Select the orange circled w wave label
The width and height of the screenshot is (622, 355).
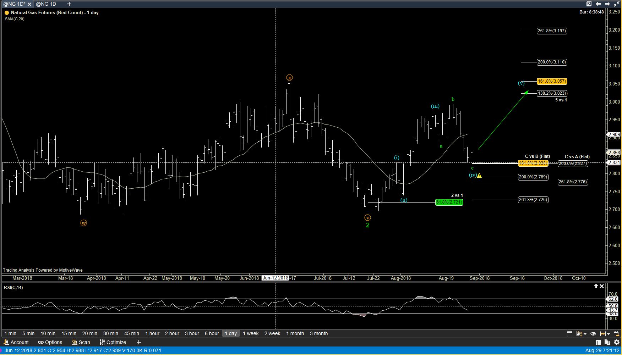click(x=83, y=223)
